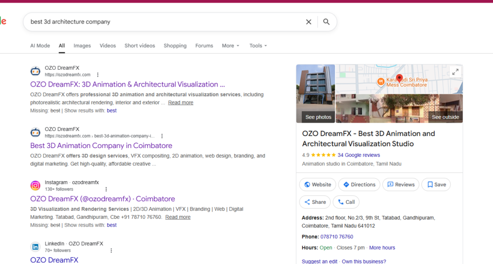Open 'OZO DreamFX: 3D Animation & Architectural Visualization' result
This screenshot has height=264, width=493.
127,85
